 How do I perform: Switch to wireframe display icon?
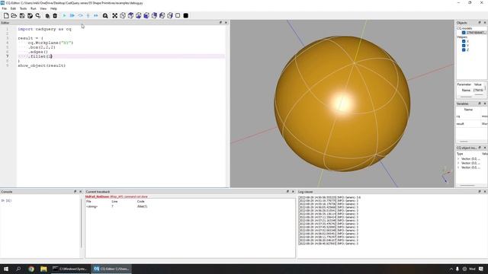tap(178, 15)
